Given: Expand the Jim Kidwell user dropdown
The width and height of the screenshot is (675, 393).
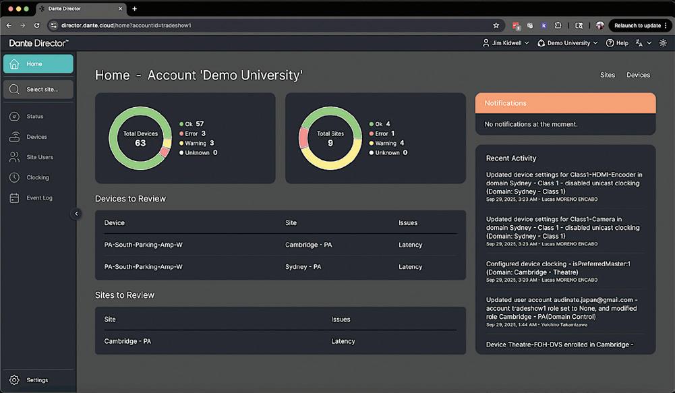Looking at the screenshot, I should [505, 43].
